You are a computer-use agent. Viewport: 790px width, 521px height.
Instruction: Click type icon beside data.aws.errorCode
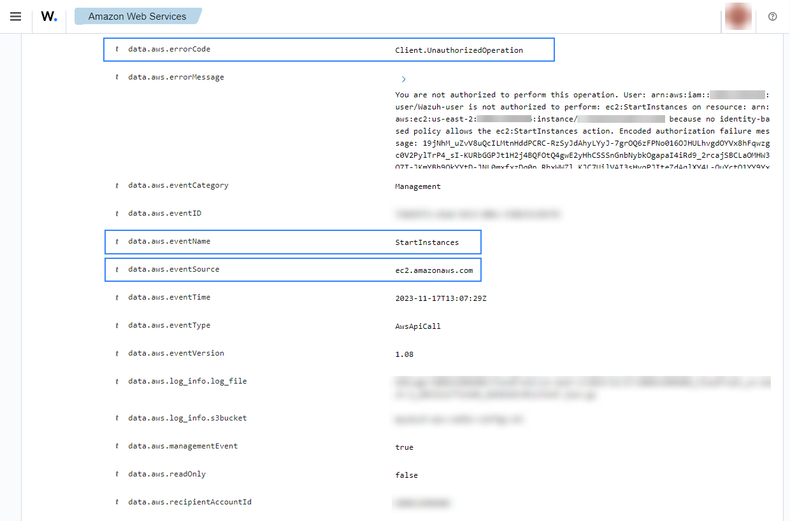click(x=117, y=50)
